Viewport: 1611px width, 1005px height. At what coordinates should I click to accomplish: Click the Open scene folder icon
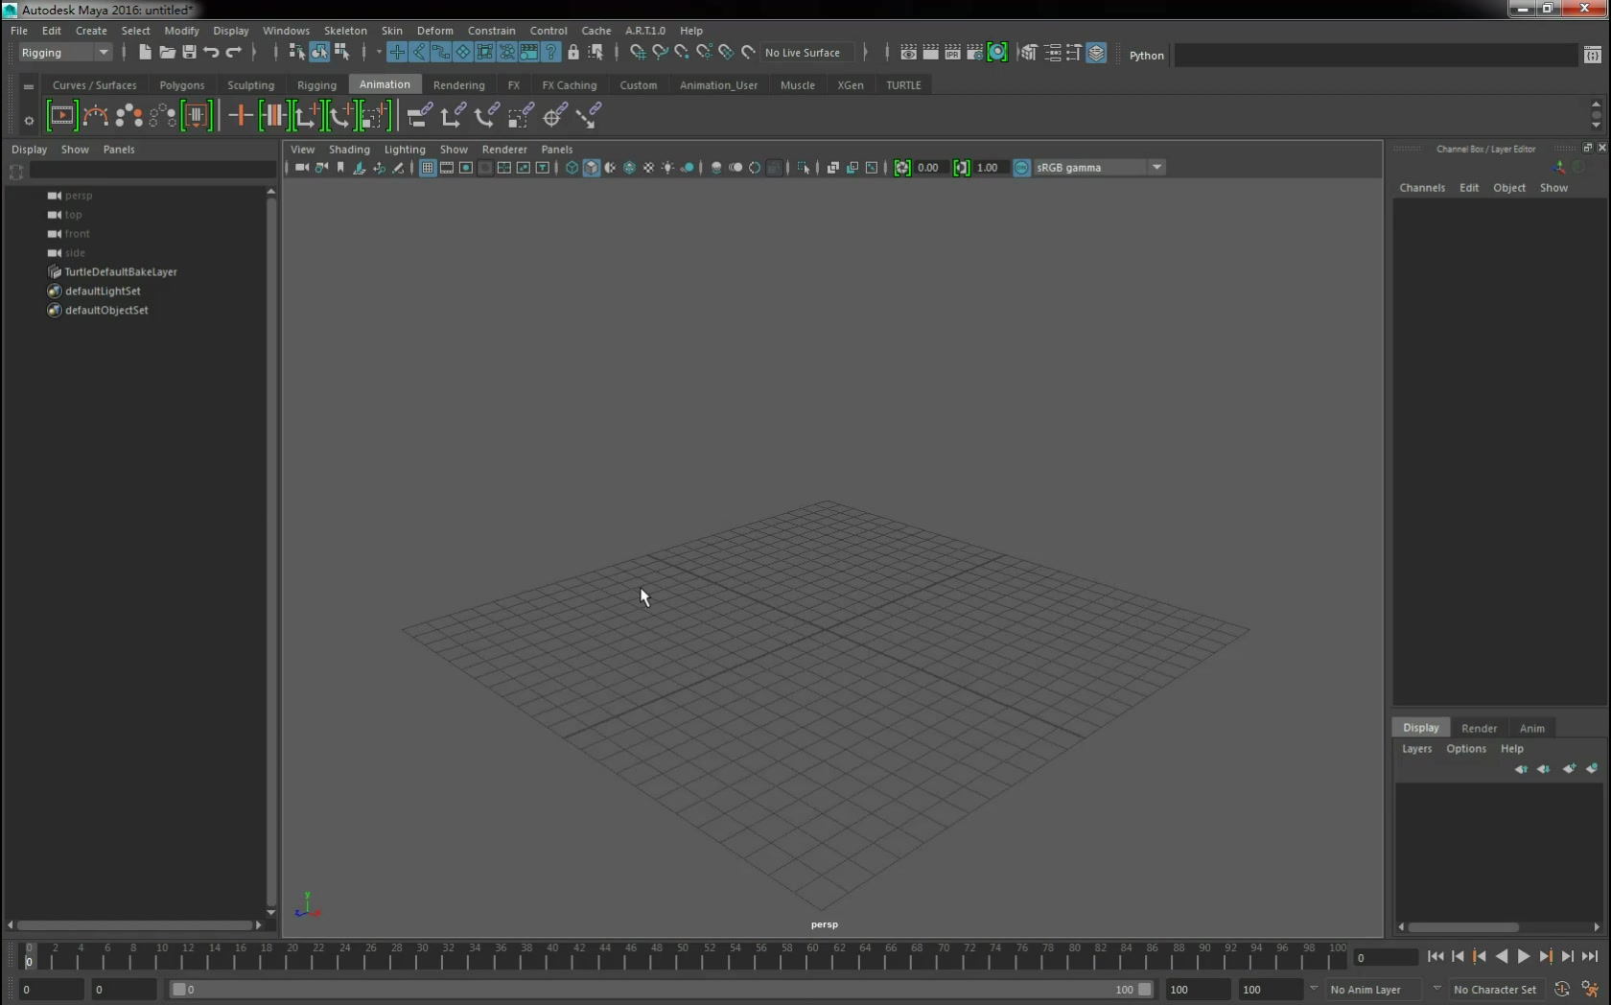pyautogui.click(x=167, y=53)
